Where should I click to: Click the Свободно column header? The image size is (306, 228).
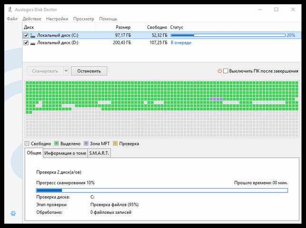(x=157, y=28)
